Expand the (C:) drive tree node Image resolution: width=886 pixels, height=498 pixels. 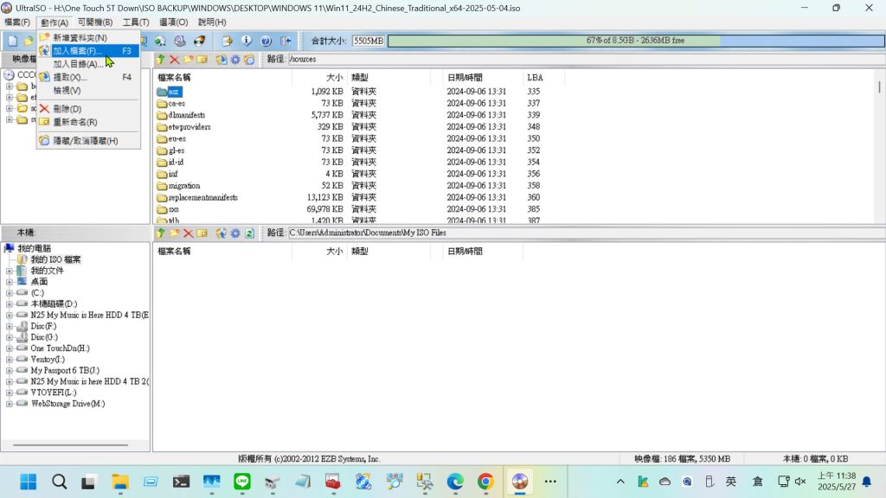click(x=10, y=293)
